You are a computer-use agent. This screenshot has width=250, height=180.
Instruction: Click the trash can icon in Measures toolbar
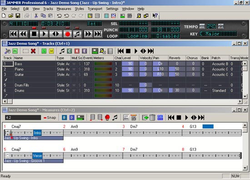click(152, 118)
